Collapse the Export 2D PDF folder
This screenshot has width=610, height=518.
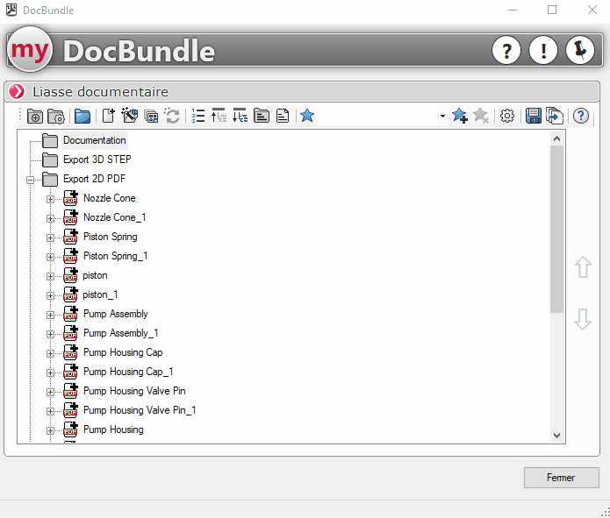[31, 179]
